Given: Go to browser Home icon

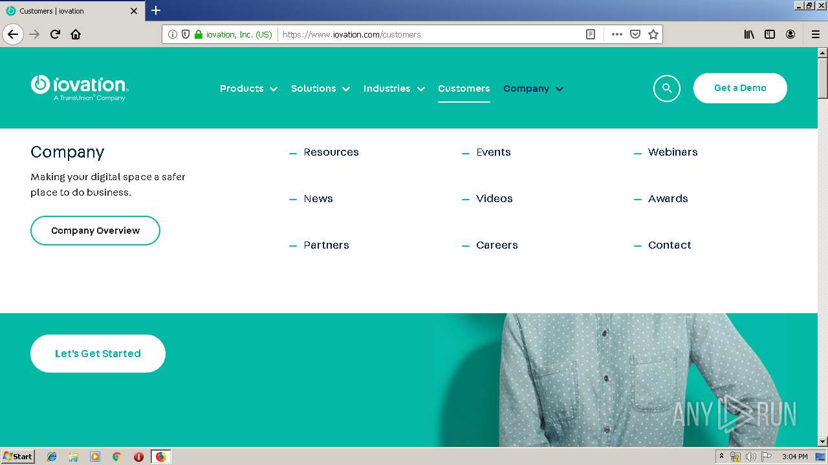Looking at the screenshot, I should click(76, 34).
